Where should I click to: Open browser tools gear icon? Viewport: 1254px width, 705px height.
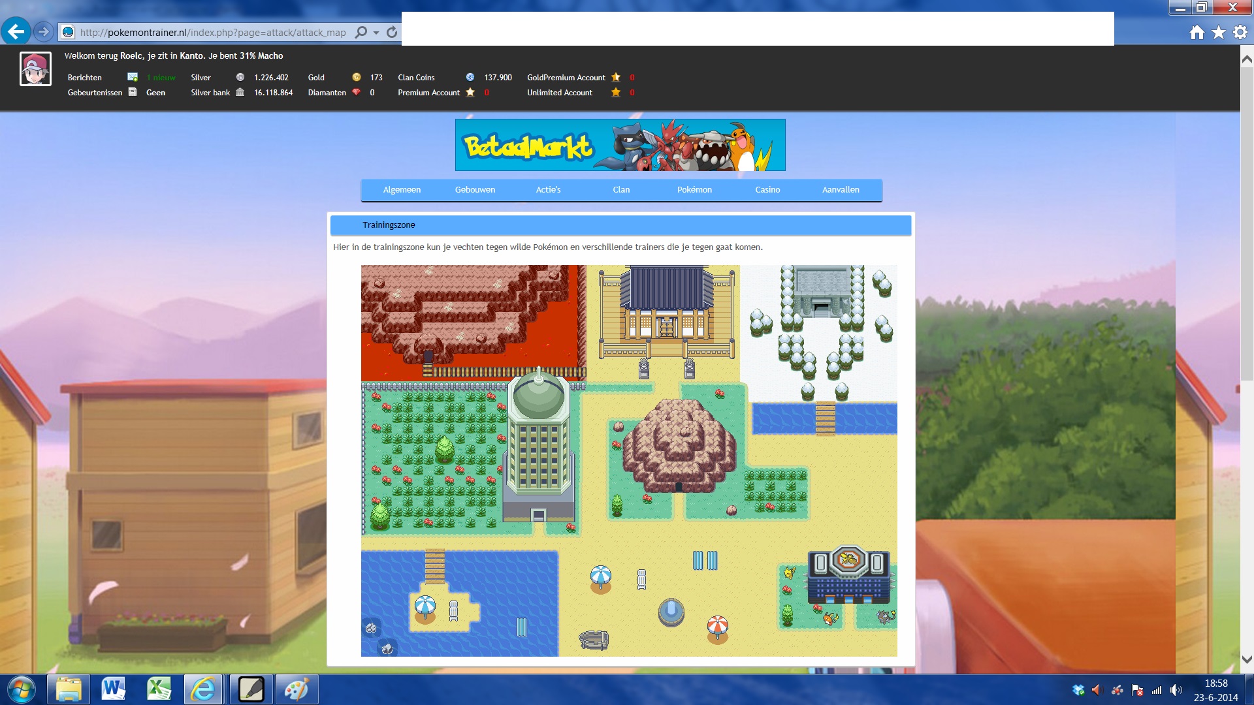pyautogui.click(x=1240, y=32)
